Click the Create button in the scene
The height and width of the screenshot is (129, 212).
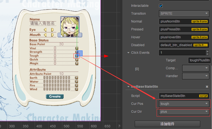[55, 96]
